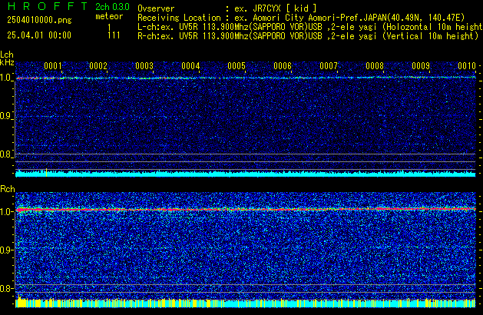Click the Rch 0.9 frequency axis label

(6, 250)
